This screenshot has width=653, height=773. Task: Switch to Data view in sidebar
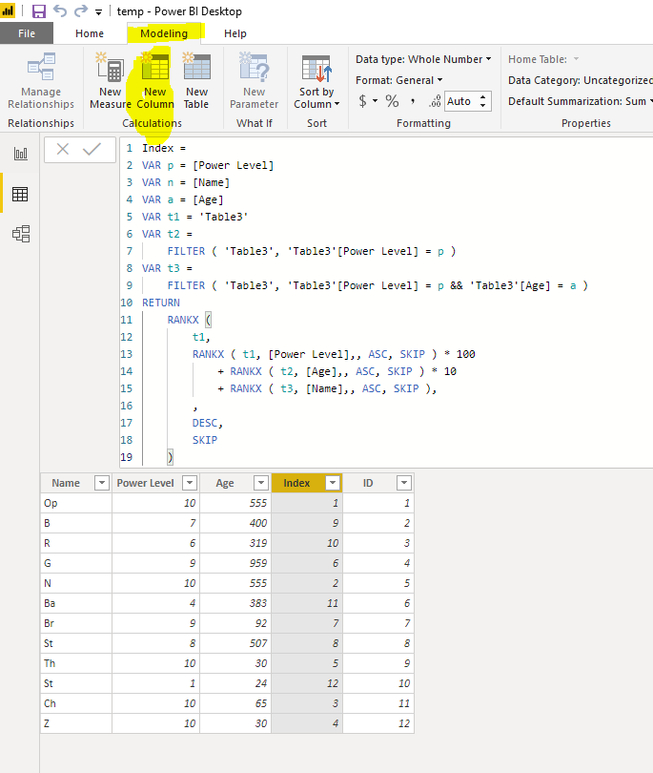20,194
